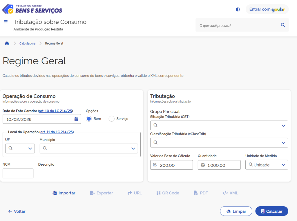Open the Unidade de Medida dropdown
Image resolution: width=297 pixels, height=221 pixels.
[x=283, y=165]
